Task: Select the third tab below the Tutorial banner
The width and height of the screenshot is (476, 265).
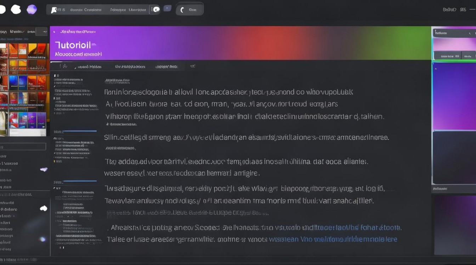Action: (166, 66)
